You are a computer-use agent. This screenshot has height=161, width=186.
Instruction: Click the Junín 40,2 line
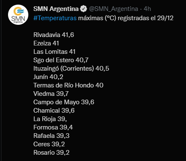pyautogui.click(x=48, y=77)
